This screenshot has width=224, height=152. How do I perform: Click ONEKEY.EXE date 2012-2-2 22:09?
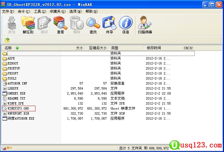pyautogui.click(x=158, y=93)
